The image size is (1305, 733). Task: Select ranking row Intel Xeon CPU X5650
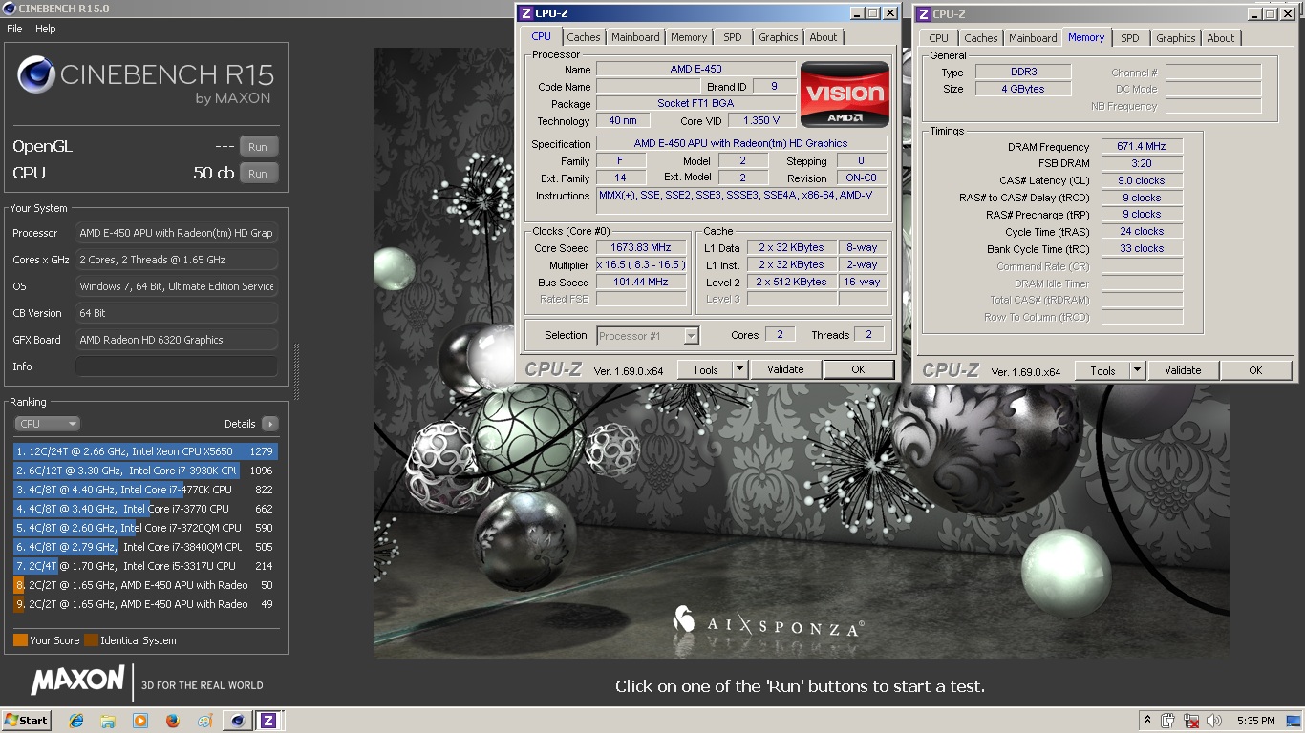(145, 451)
